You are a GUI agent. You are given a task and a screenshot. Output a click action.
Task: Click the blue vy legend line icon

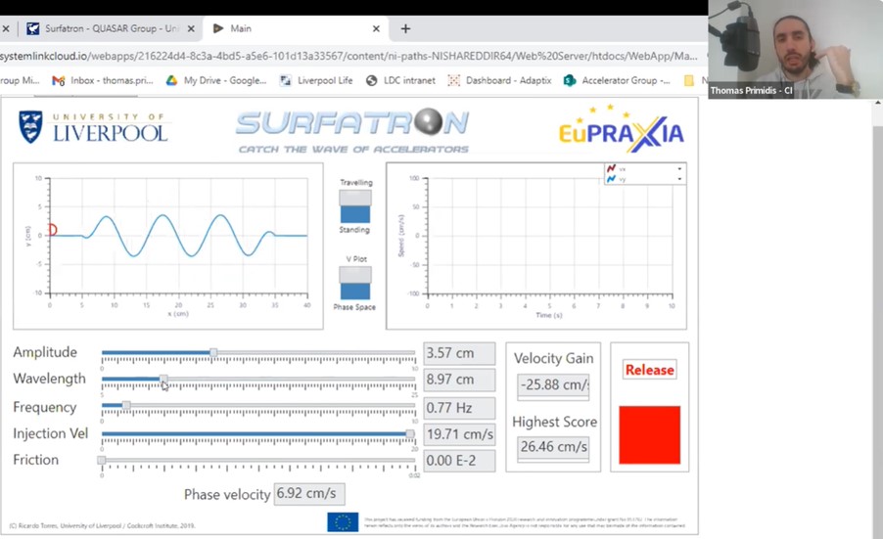coord(611,179)
